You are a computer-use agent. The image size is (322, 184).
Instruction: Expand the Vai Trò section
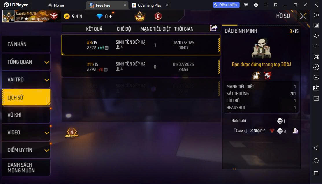click(26, 80)
